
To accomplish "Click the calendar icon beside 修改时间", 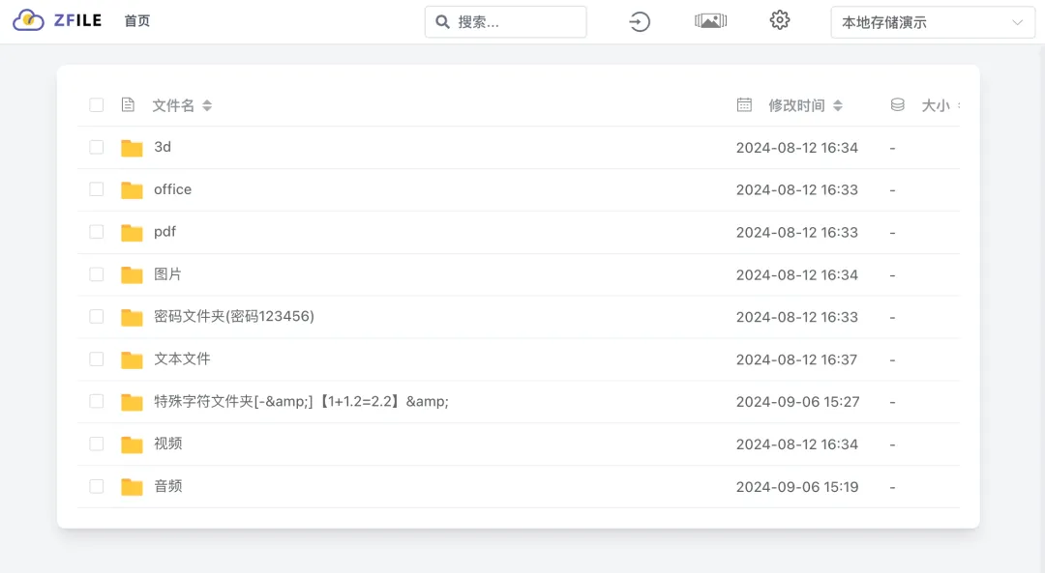I will (744, 105).
